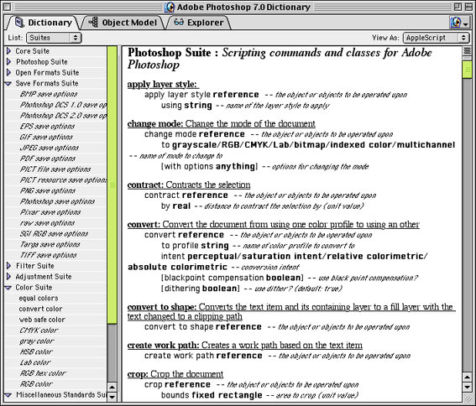Expand the Photoshop Suite triangle

pos(8,61)
